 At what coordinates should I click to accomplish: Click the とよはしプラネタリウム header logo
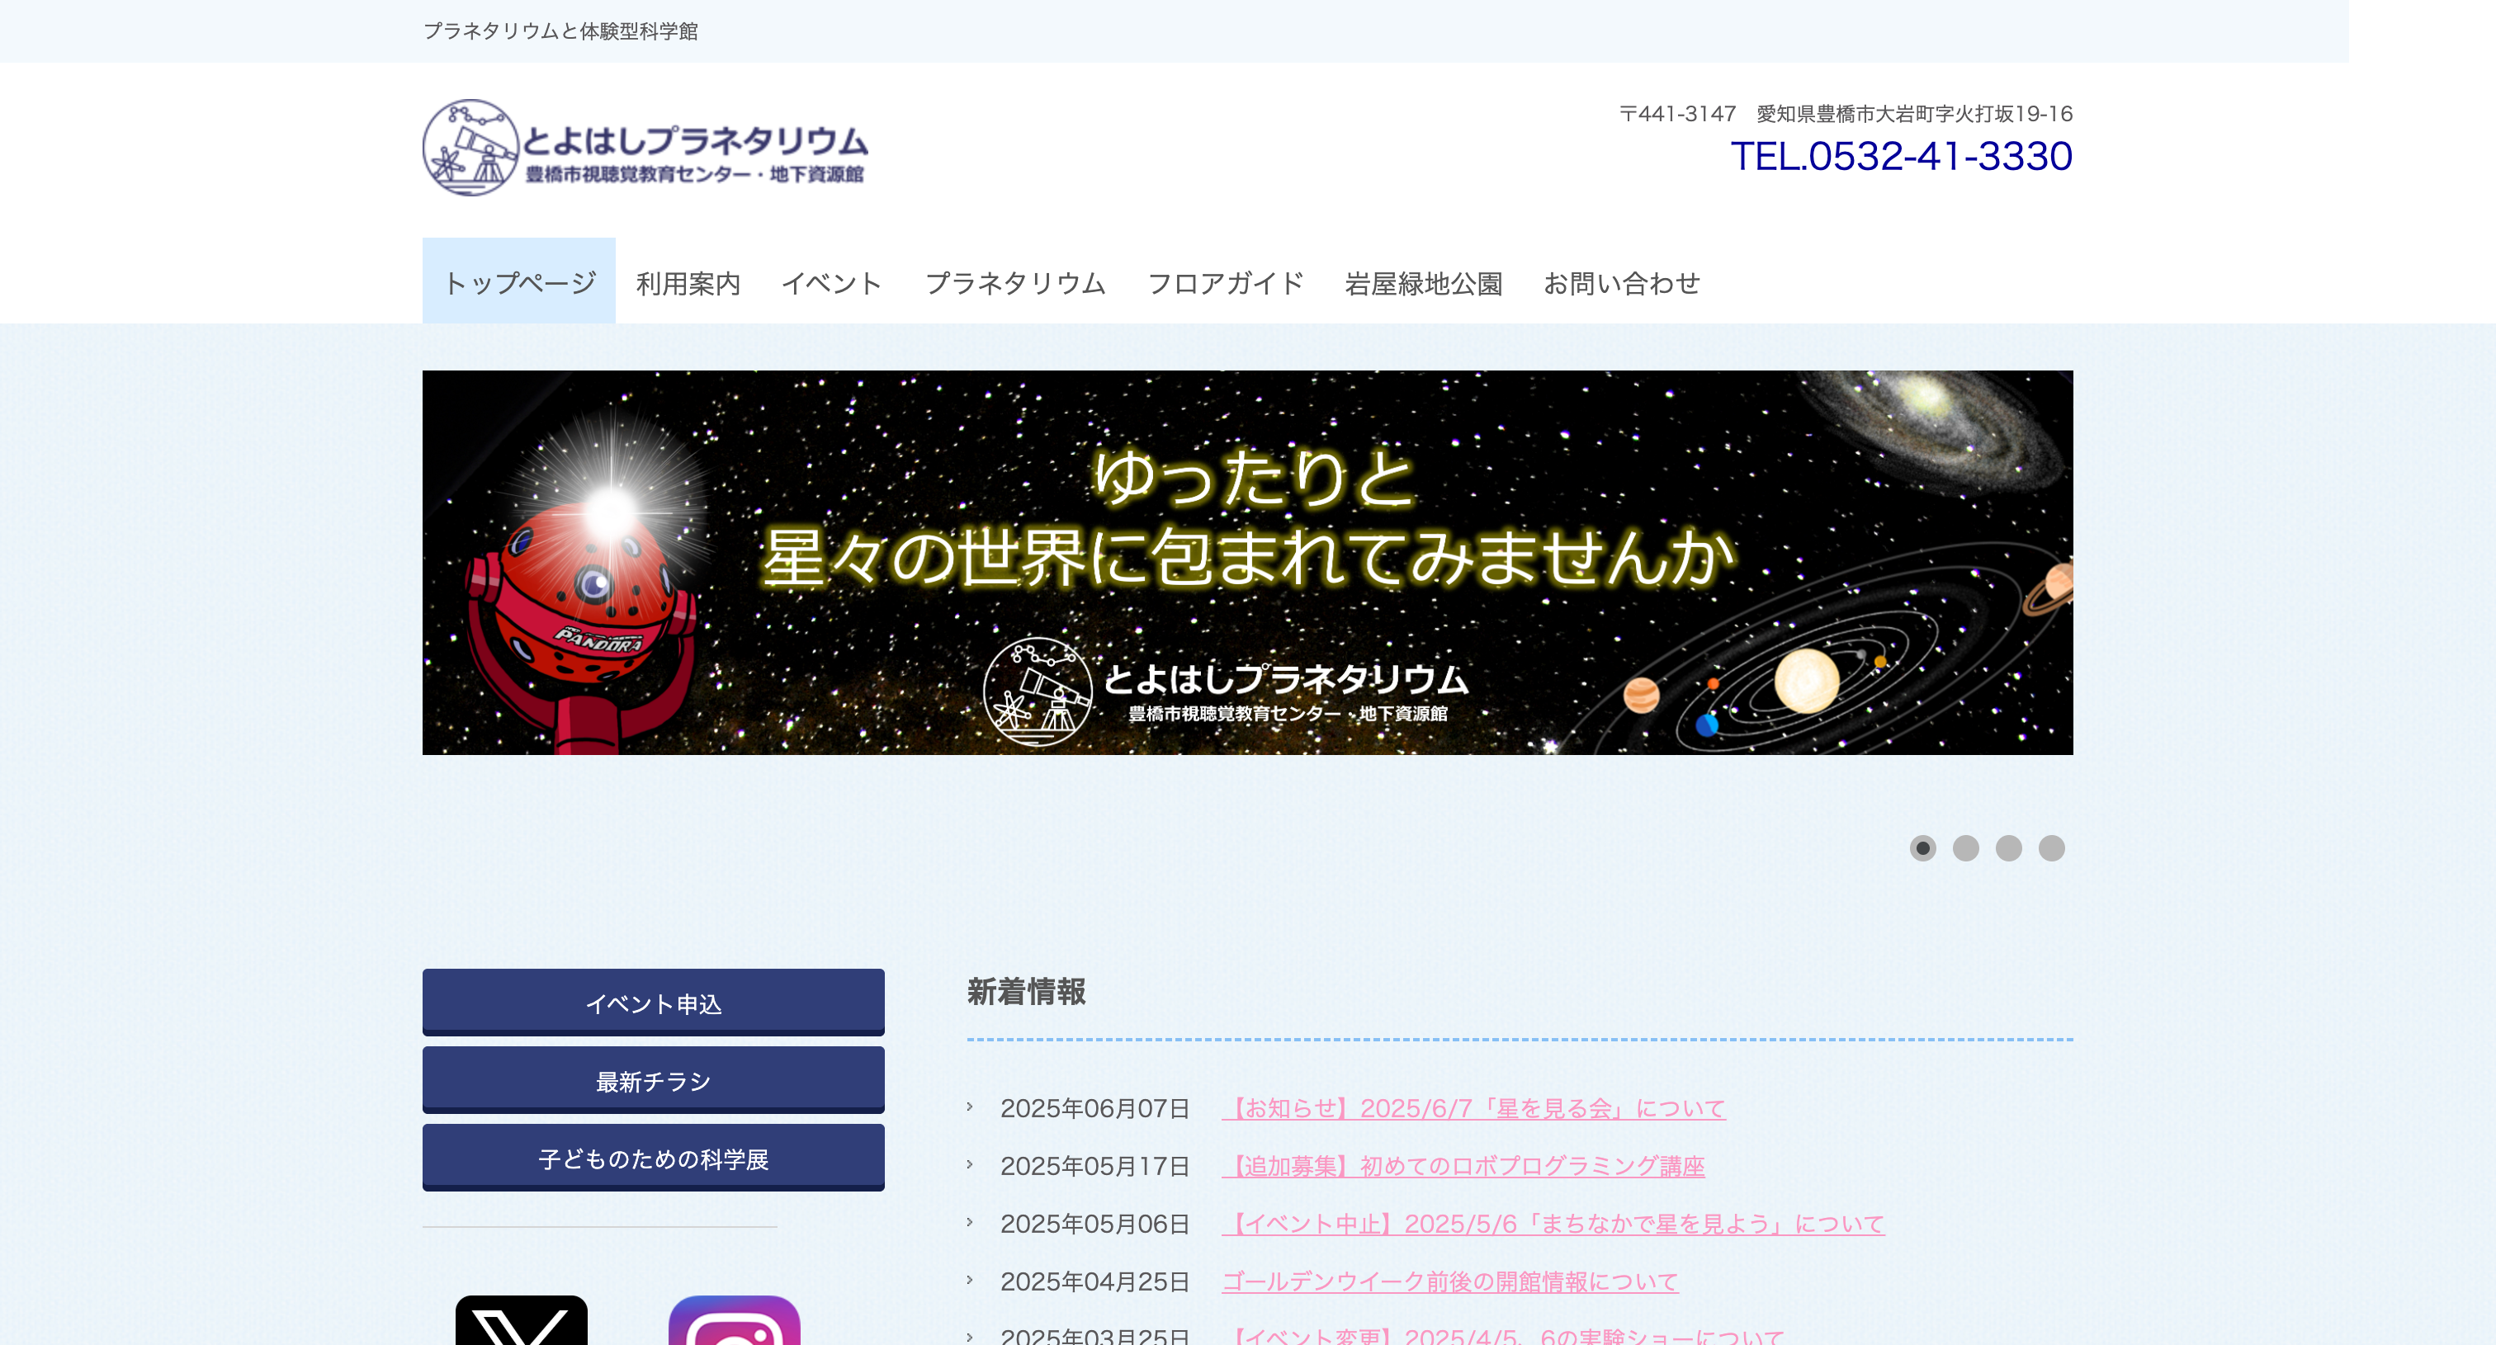[645, 147]
